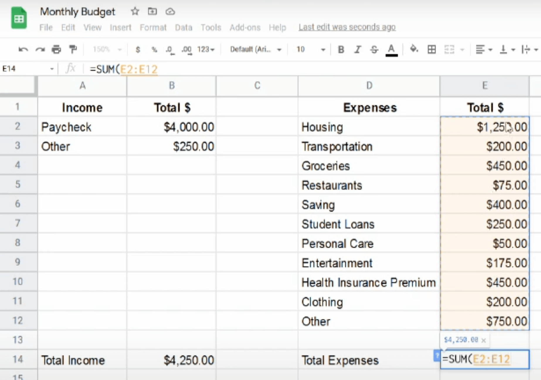Open text wrapping dropdown
The height and width of the screenshot is (380, 541).
coord(530,49)
